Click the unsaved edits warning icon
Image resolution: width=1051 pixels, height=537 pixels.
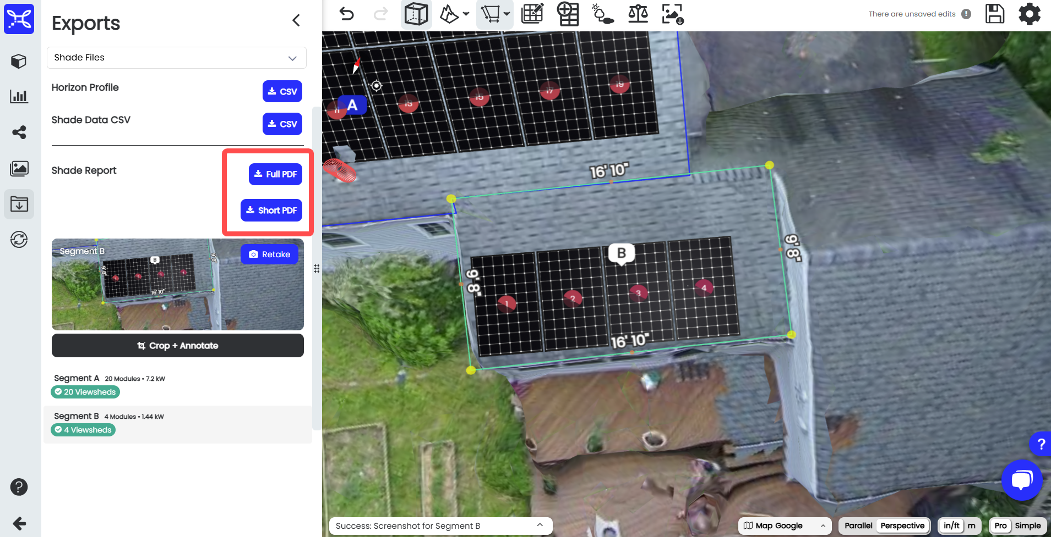pyautogui.click(x=966, y=14)
